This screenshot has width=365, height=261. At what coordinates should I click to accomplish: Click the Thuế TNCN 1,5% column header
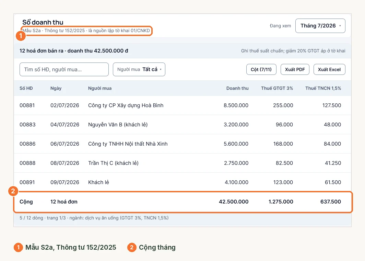click(323, 88)
